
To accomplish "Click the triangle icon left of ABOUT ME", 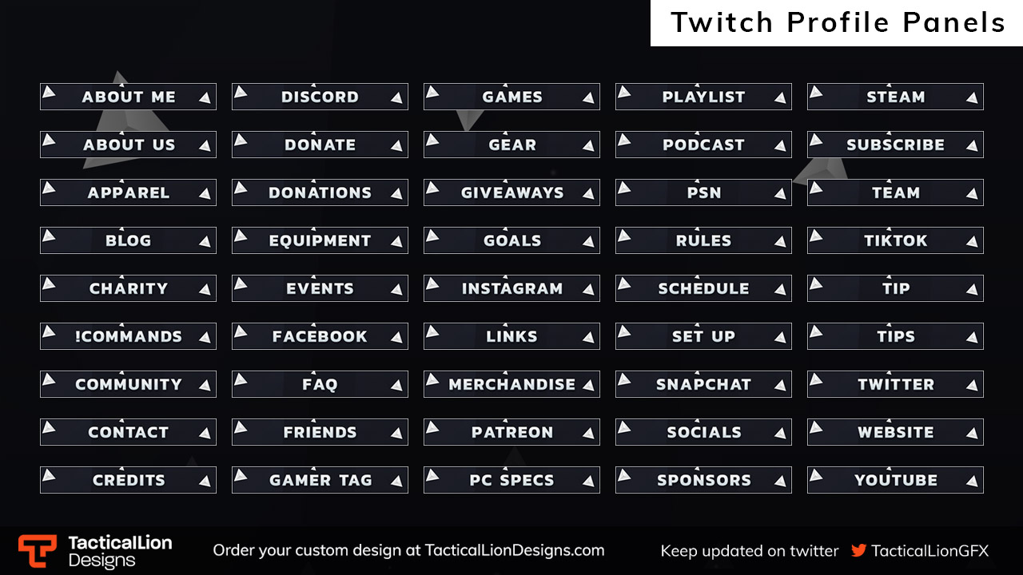I will (50, 92).
